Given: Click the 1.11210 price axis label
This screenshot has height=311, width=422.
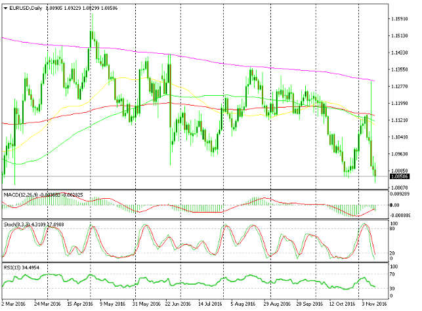Looking at the screenshot, I should tap(400, 120).
